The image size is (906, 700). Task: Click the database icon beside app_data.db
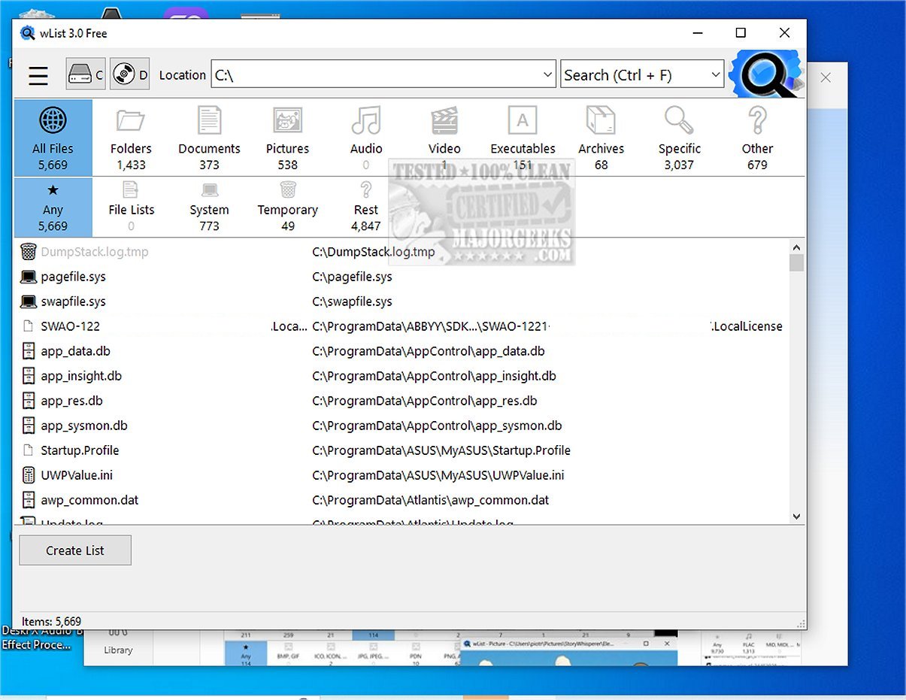click(x=29, y=351)
